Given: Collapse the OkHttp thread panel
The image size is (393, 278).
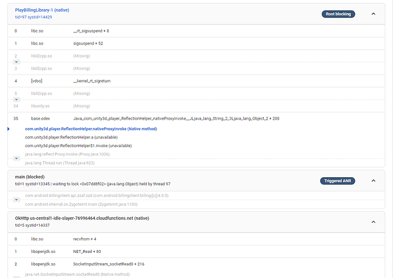Looking at the screenshot, I should point(373,222).
